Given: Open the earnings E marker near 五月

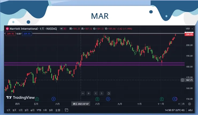Looking at the screenshot, I should click(x=37, y=99).
